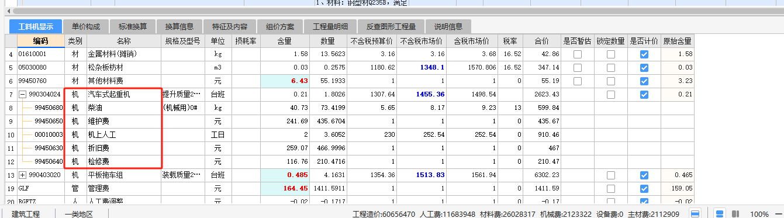This screenshot has width=784, height=218.
Task: Open the 标准换算 tab
Action: click(x=133, y=27)
